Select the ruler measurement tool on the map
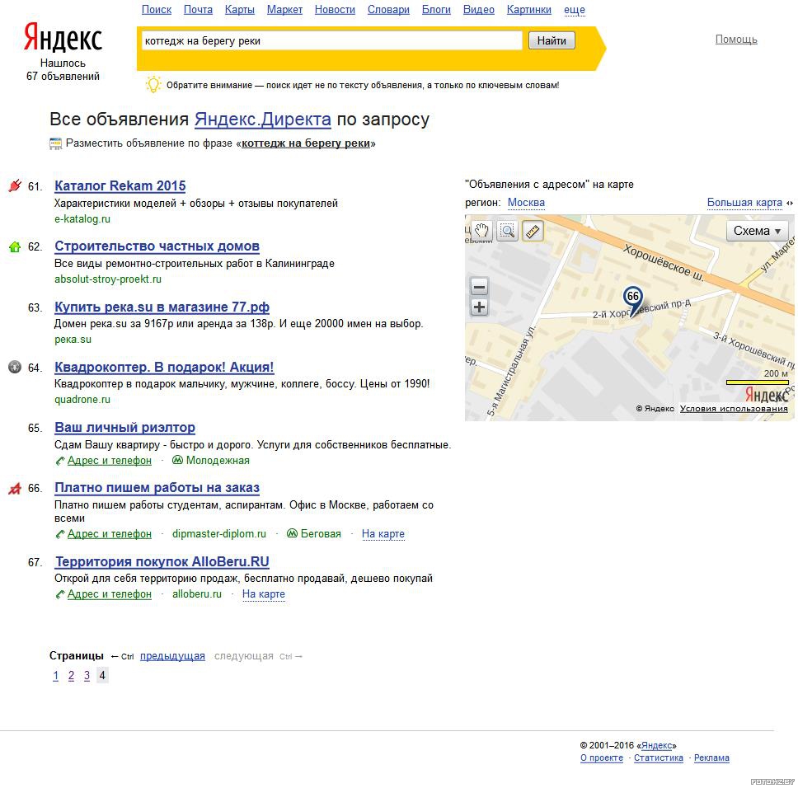The width and height of the screenshot is (798, 788). click(x=533, y=231)
